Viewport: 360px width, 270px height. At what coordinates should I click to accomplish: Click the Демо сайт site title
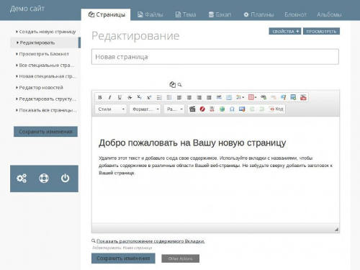pyautogui.click(x=27, y=9)
